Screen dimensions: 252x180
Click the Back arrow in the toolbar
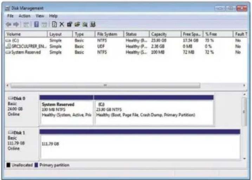8,24
